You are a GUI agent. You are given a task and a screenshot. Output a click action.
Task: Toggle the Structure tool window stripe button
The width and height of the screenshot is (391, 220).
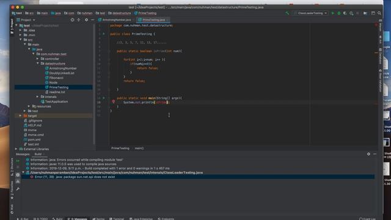tap(12, 167)
